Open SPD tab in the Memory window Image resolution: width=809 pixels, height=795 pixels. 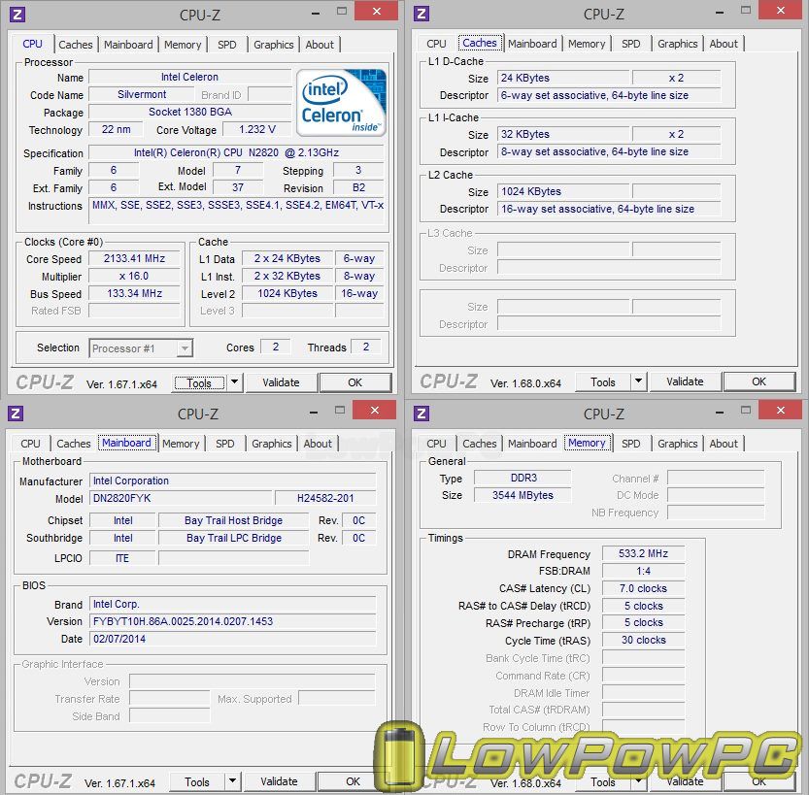click(x=631, y=444)
